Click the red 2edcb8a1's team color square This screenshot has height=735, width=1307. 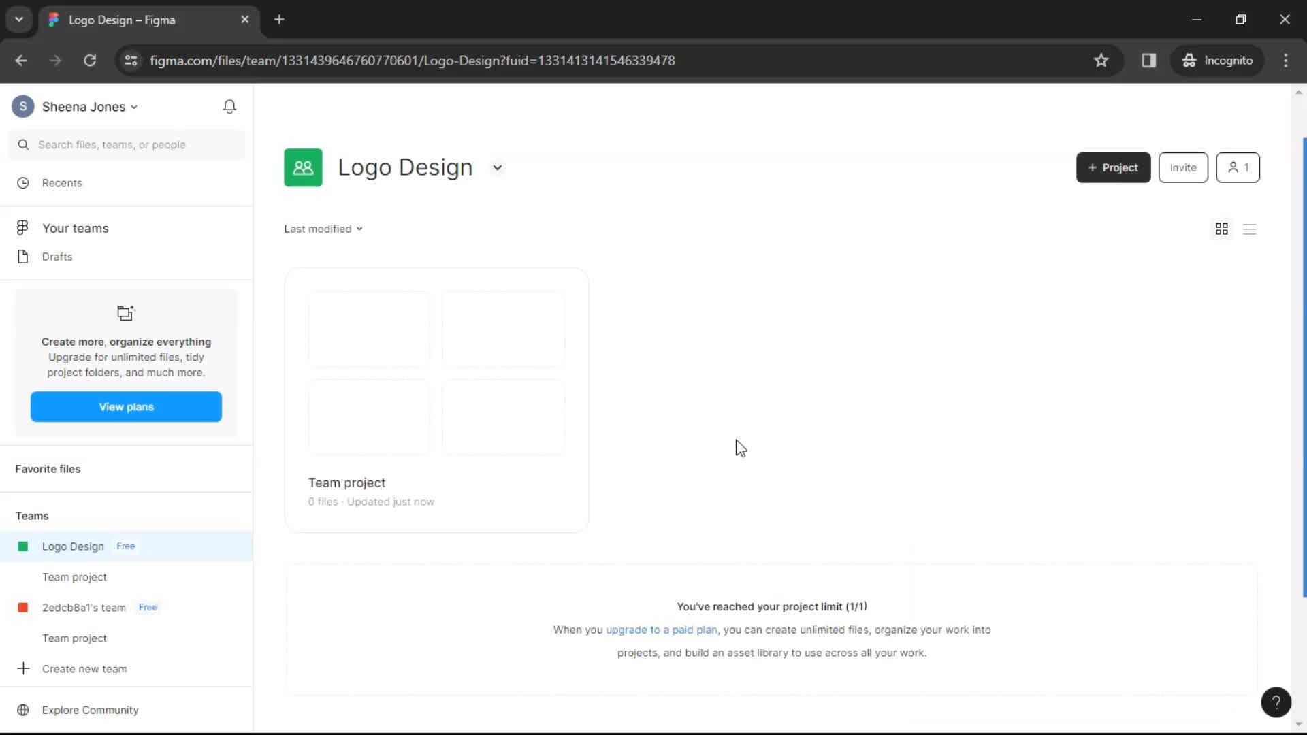(x=23, y=608)
